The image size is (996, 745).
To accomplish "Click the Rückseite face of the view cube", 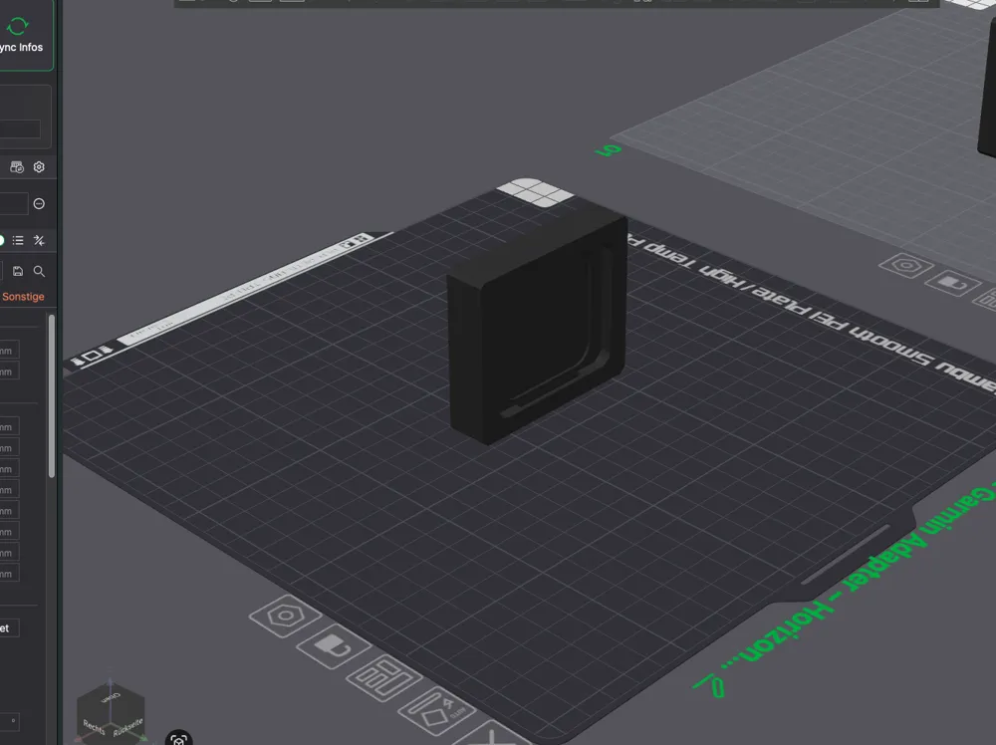I will 127,727.
